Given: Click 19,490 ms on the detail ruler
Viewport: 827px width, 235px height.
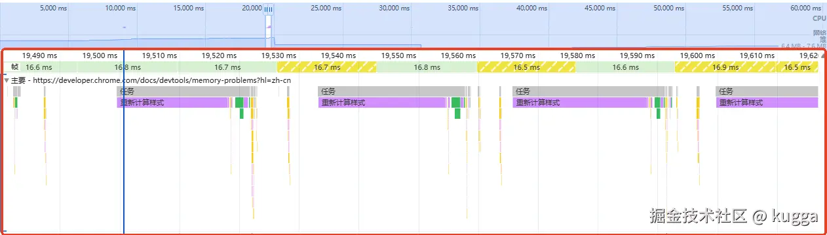Looking at the screenshot, I should (39, 55).
